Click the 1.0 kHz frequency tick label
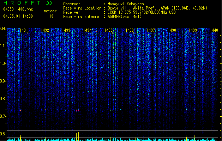222x141 pixels. click(3, 63)
